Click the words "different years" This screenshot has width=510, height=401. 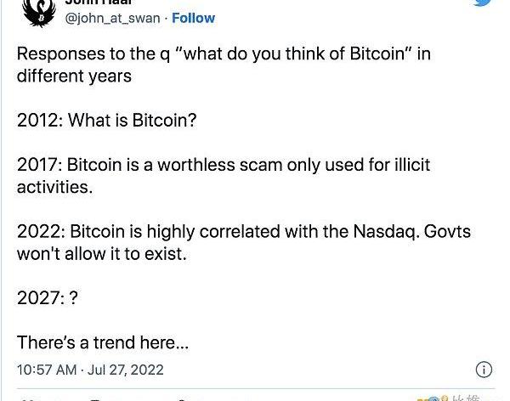pyautogui.click(x=74, y=76)
